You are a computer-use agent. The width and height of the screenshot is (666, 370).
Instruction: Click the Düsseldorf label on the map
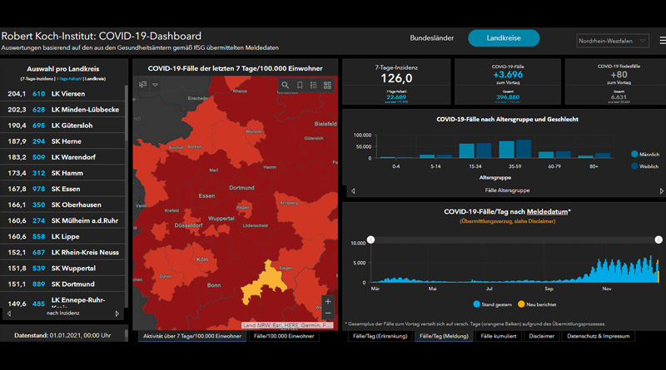coord(188,225)
